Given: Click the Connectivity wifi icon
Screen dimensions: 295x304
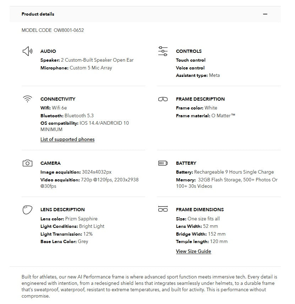Looking at the screenshot, I should point(27,99).
